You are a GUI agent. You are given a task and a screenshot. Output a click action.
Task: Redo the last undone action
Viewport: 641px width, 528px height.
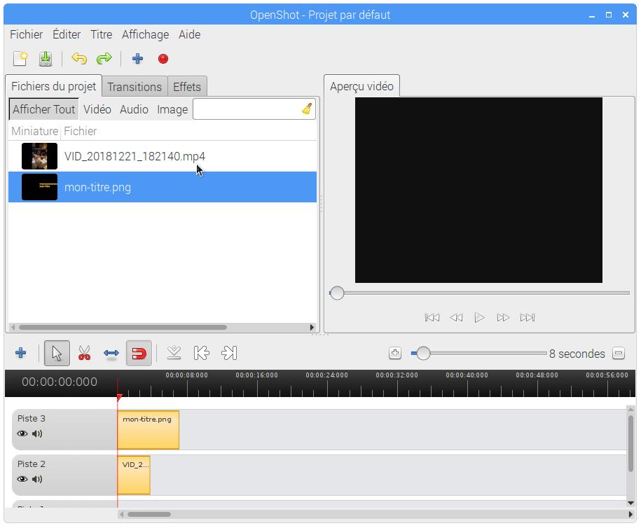point(104,59)
